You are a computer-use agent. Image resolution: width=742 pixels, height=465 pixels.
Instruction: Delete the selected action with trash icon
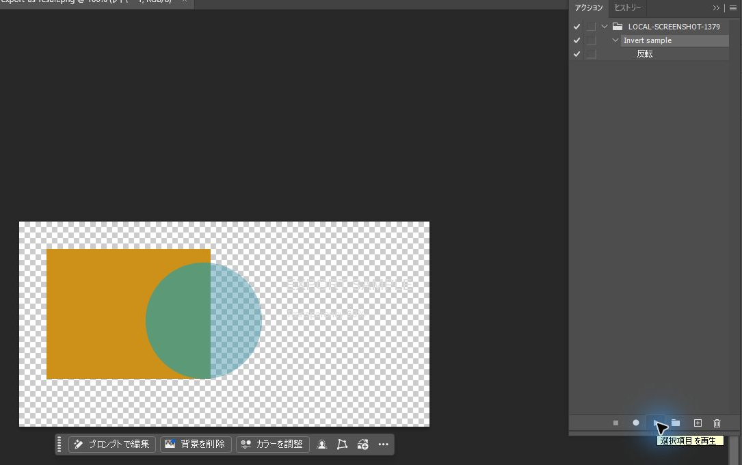tap(717, 423)
